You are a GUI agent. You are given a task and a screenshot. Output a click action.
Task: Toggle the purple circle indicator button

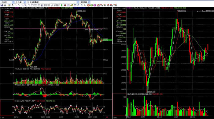pos(94,5)
